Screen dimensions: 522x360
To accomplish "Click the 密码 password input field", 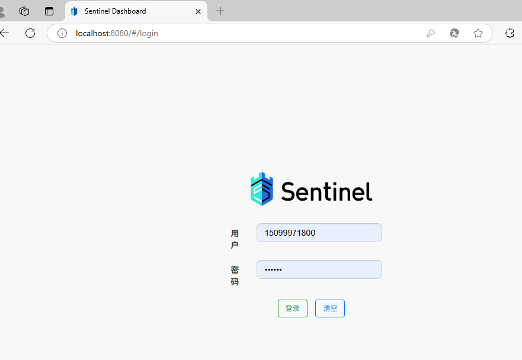I will [x=319, y=269].
